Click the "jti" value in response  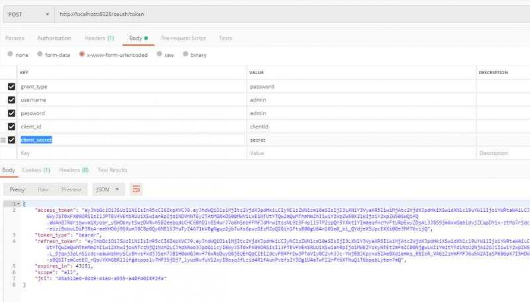(111, 279)
